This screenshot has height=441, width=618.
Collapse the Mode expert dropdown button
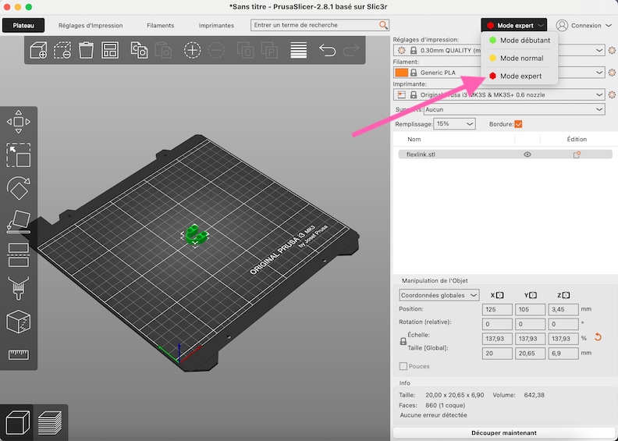514,25
